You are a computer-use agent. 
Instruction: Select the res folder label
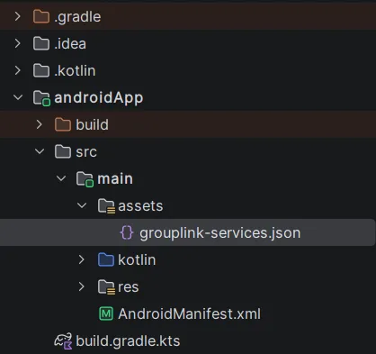point(129,287)
